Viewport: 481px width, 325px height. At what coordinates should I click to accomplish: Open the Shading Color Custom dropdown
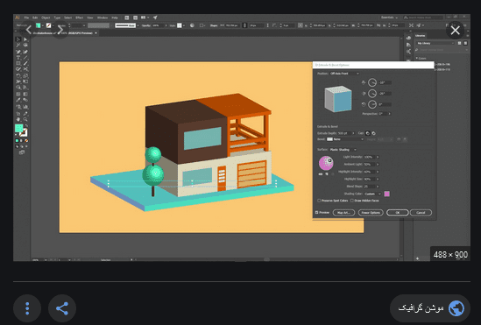click(x=372, y=194)
